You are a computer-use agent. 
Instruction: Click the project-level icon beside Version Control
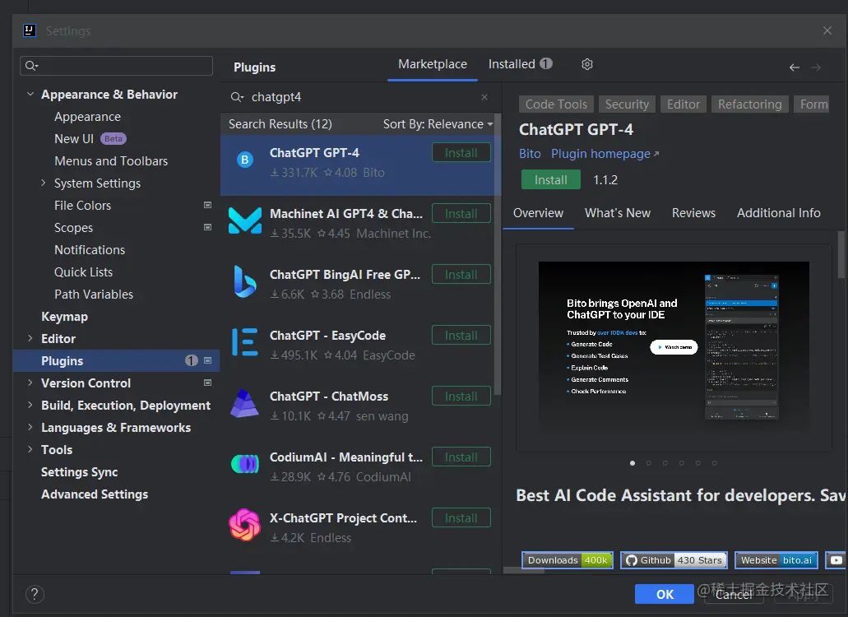click(207, 383)
